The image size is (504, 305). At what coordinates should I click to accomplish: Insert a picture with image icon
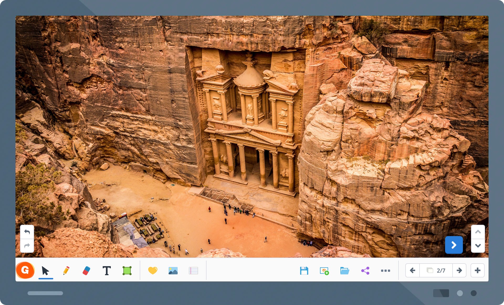pyautogui.click(x=173, y=270)
